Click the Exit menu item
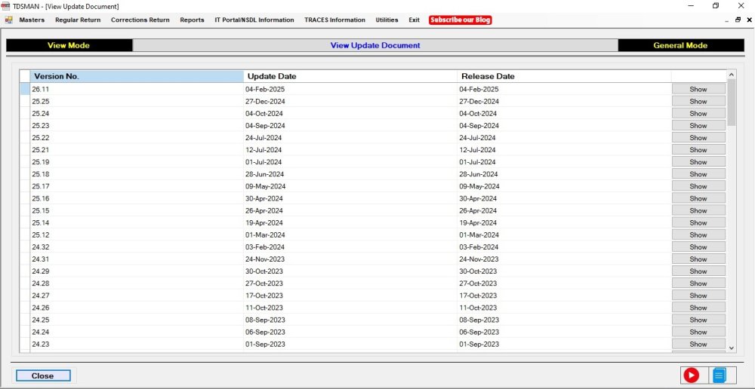The image size is (755, 389). (414, 20)
